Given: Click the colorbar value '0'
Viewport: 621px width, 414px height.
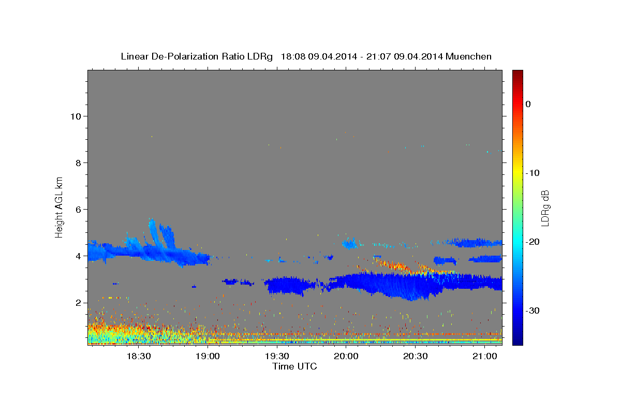Looking at the screenshot, I should [528, 104].
